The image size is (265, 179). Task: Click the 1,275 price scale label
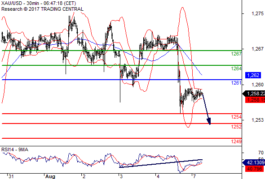(257, 13)
